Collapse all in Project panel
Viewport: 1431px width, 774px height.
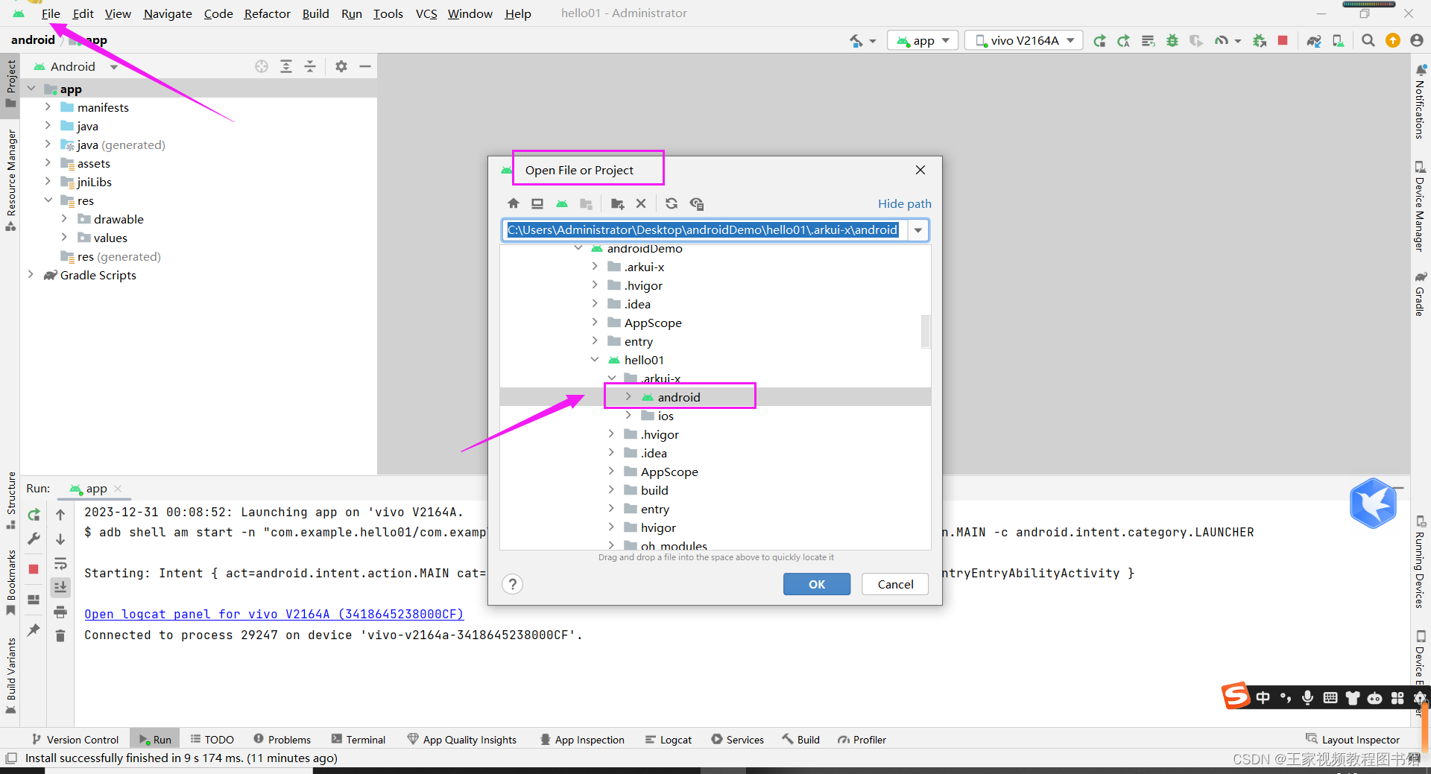coord(310,66)
